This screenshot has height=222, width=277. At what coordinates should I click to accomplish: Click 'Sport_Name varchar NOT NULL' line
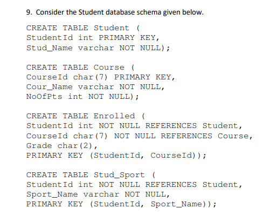(x=98, y=194)
